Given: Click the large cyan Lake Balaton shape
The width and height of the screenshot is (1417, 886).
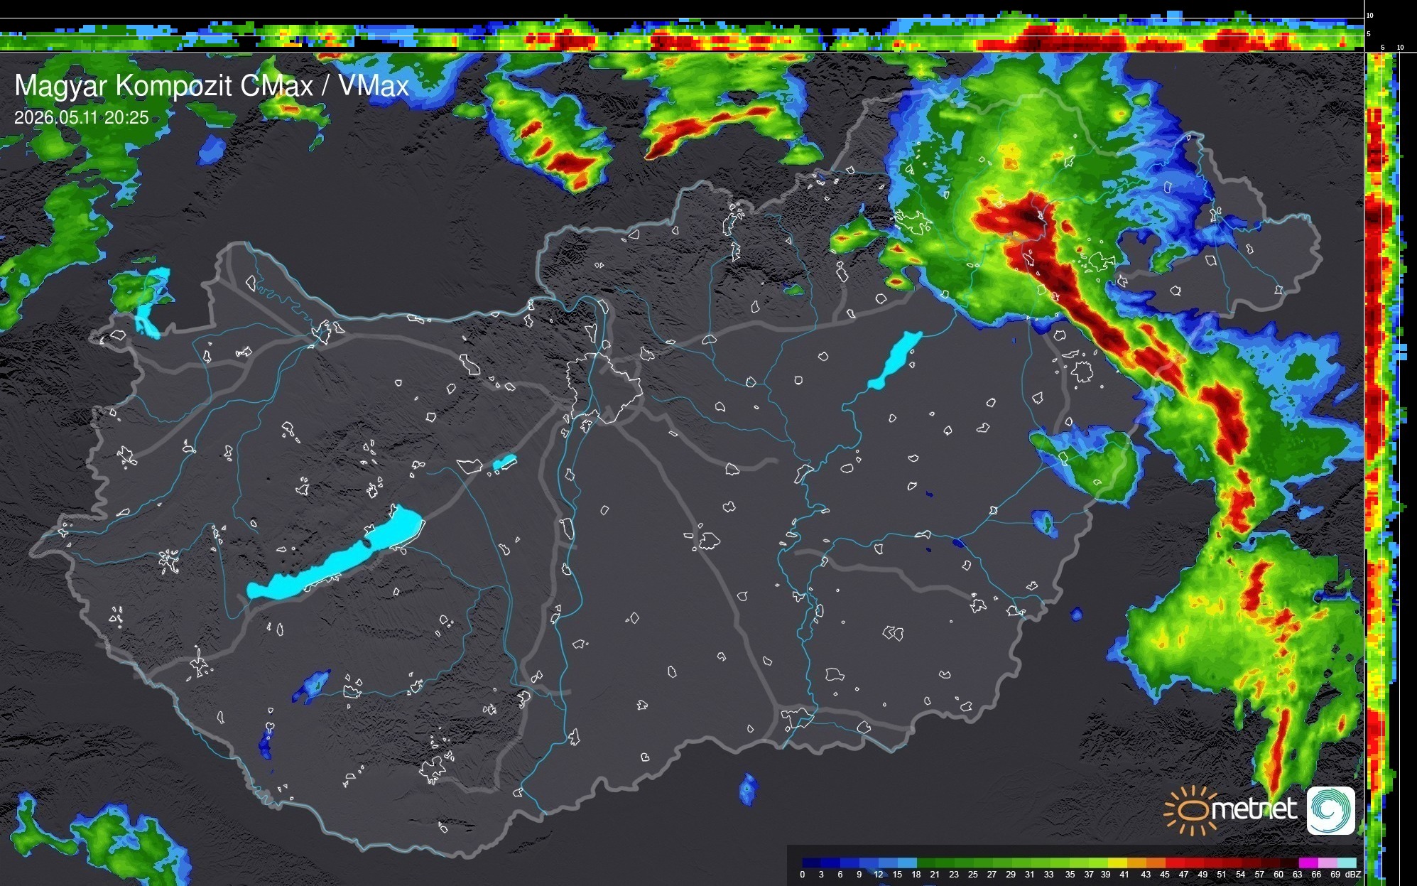Looking at the screenshot, I should [335, 553].
